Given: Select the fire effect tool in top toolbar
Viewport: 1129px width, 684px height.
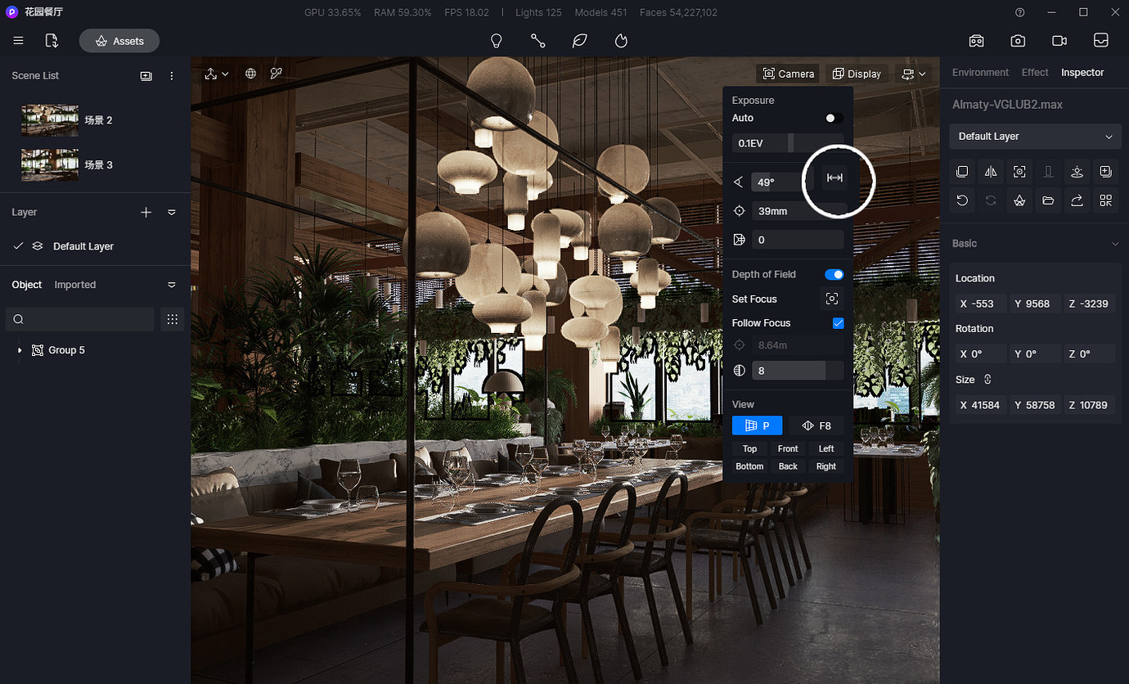Looking at the screenshot, I should (x=621, y=40).
